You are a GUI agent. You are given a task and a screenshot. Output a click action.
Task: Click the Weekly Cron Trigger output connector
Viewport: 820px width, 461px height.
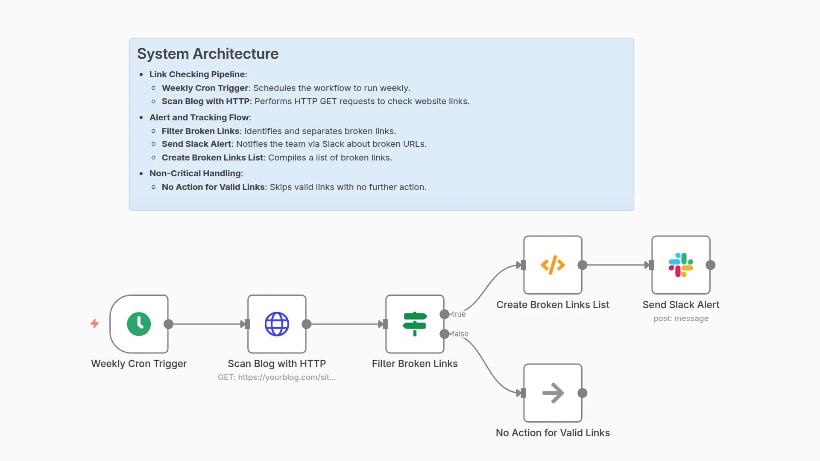pos(169,324)
